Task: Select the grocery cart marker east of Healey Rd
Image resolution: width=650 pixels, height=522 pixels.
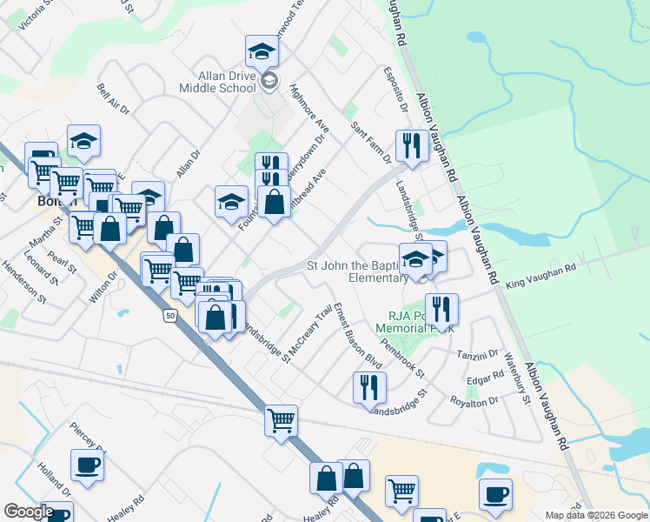Action: [x=401, y=495]
